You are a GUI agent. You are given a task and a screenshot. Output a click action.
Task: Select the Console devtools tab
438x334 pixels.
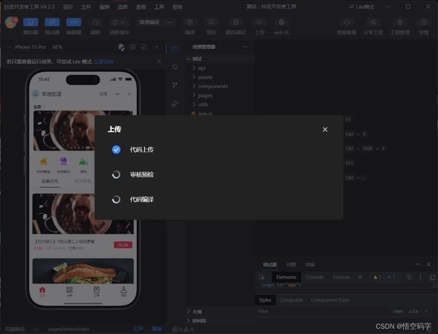coord(315,277)
